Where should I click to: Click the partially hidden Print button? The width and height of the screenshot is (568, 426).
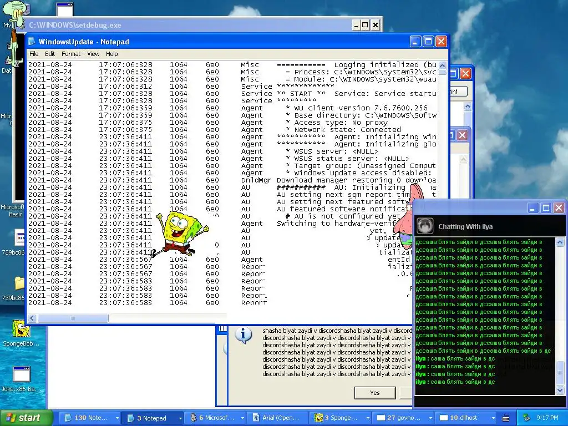pyautogui.click(x=458, y=92)
